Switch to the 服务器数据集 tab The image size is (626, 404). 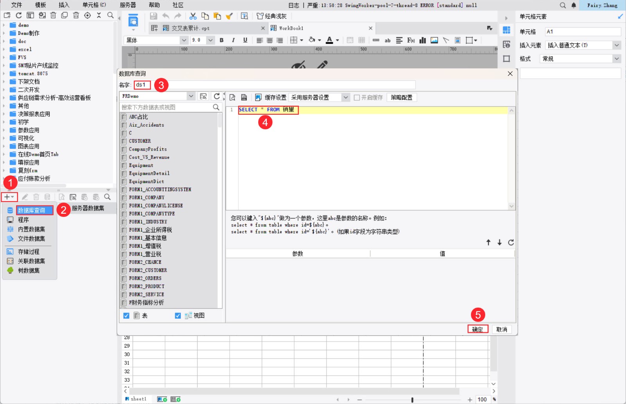pos(88,208)
